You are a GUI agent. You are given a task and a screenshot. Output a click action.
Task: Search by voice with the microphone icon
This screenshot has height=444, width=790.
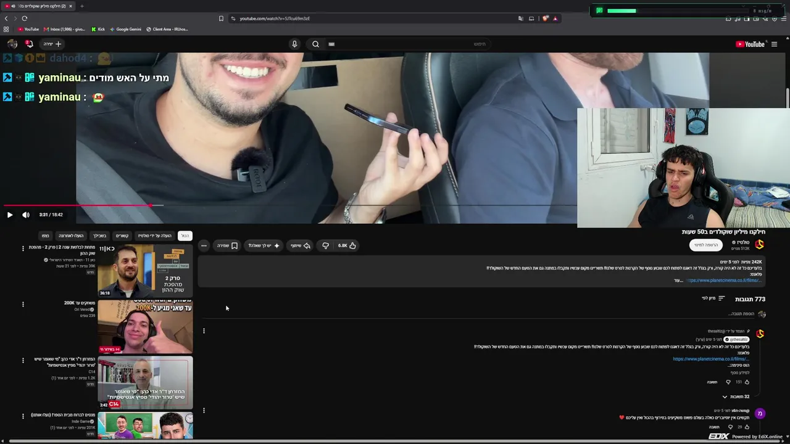(x=294, y=44)
